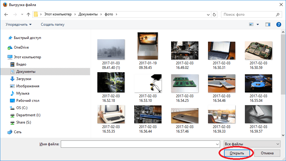Click the back navigation arrow
Viewport: 286px width, 161px height.
(x=6, y=14)
